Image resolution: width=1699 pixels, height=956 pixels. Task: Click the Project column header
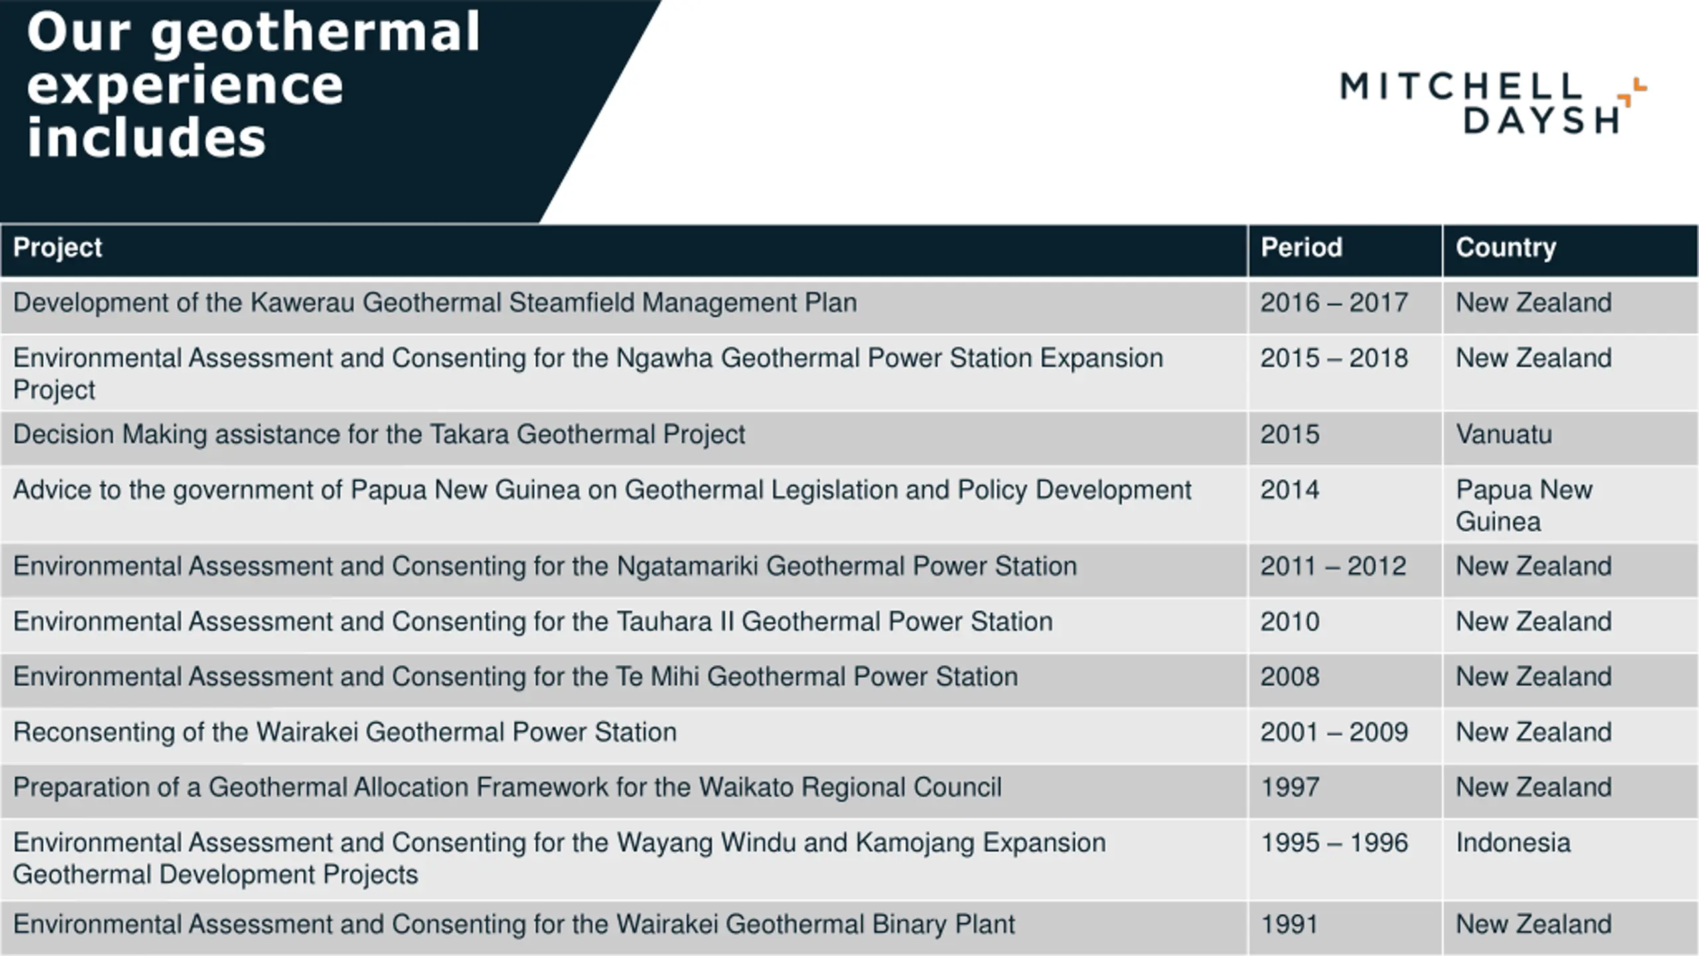pos(58,248)
